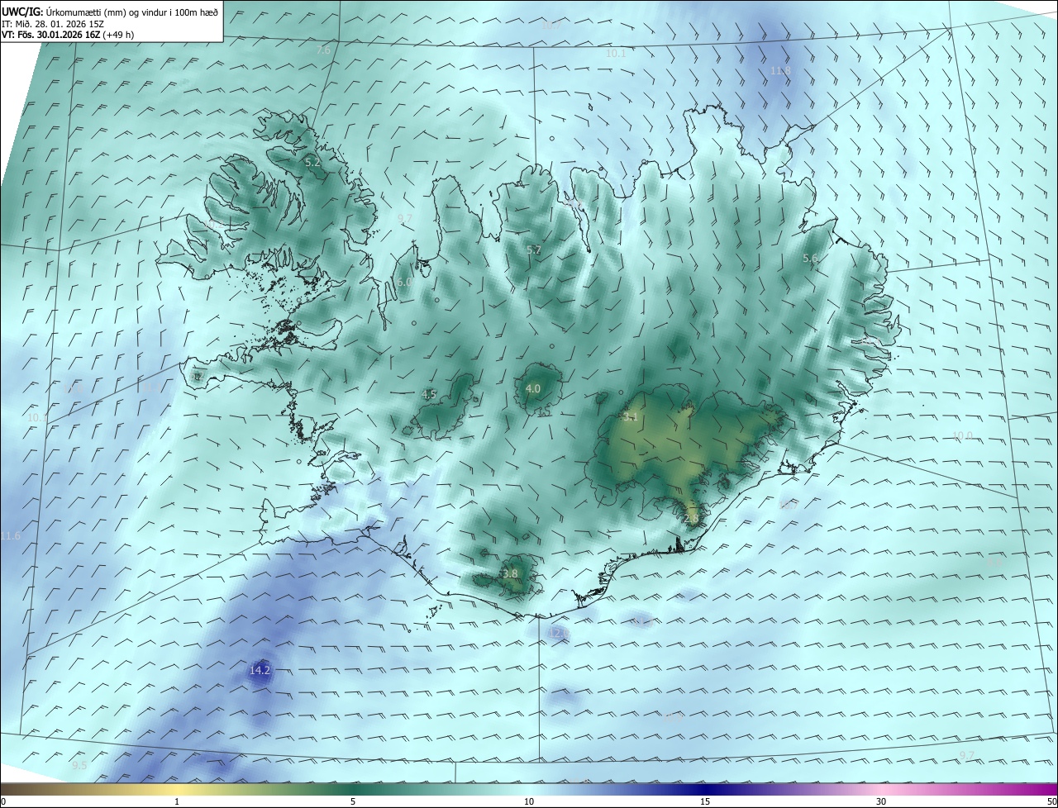Click the '7.6' map value label
1058x808 pixels.
323,50
